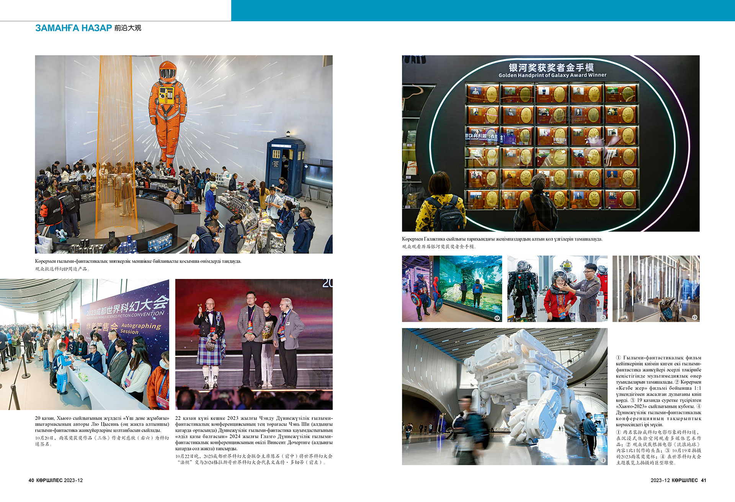Viewport: 735px width, 502px height.
Task: Open the kilted man on stage photo
Action: pos(254,344)
